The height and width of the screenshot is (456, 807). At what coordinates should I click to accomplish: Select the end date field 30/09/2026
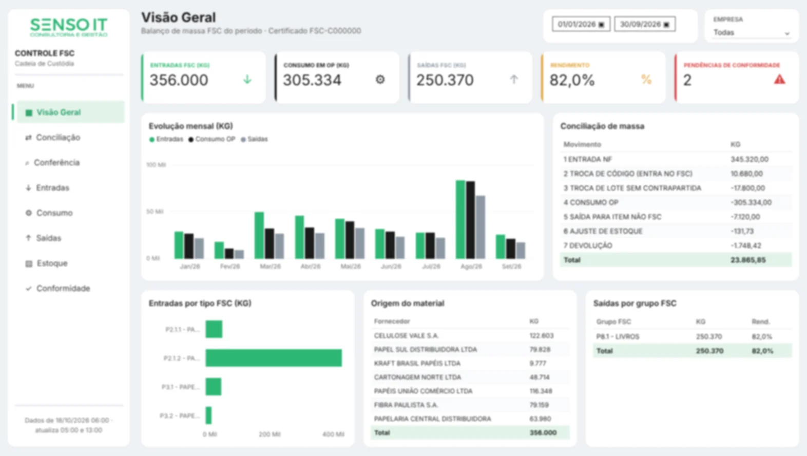point(645,24)
